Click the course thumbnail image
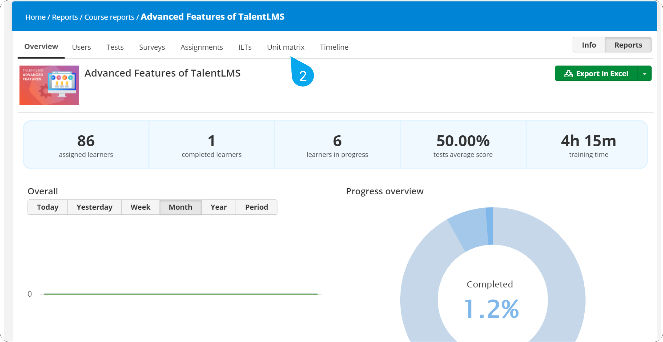The width and height of the screenshot is (663, 342). [x=49, y=85]
